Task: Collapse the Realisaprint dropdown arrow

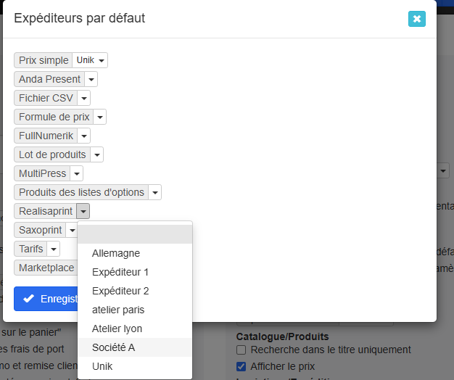Action: point(83,211)
